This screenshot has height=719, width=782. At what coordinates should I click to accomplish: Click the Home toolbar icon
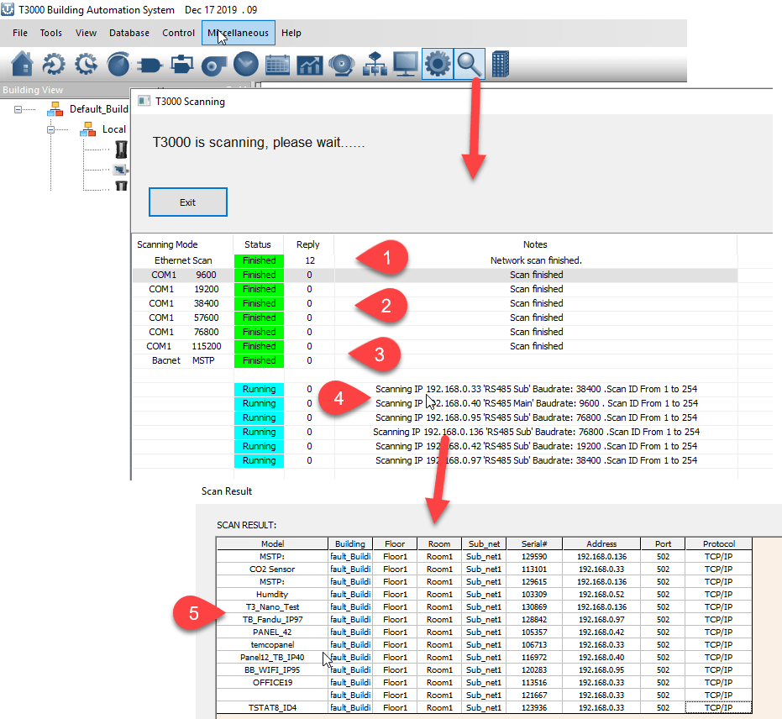[23, 65]
